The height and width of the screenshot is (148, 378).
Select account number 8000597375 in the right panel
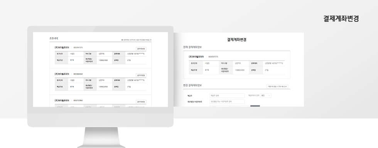coord(213,57)
